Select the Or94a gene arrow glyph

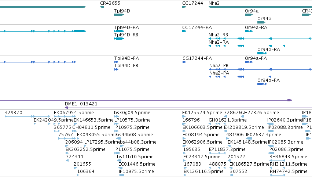tap(249, 15)
